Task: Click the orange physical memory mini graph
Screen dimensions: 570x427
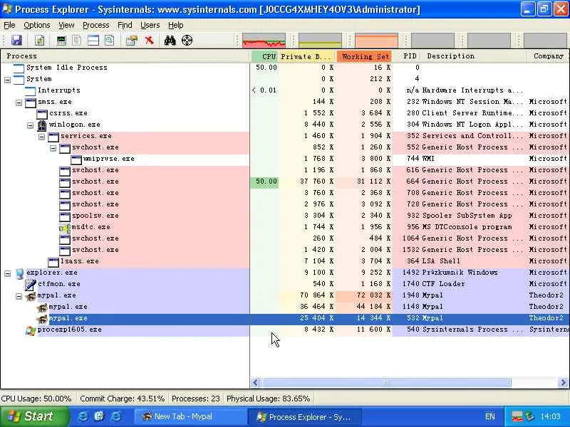Action: (376, 41)
